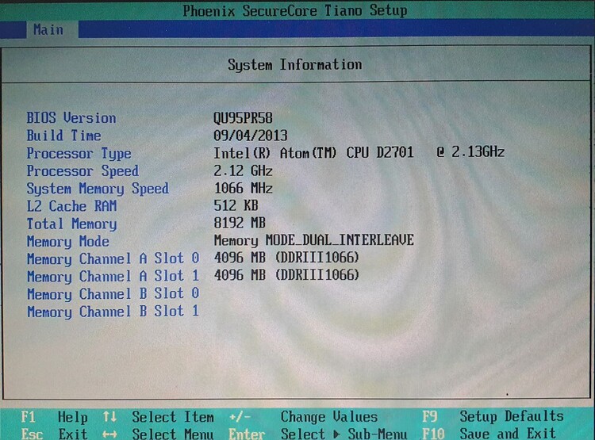Select the 512 KB value
The width and height of the screenshot is (595, 440).
(x=236, y=205)
